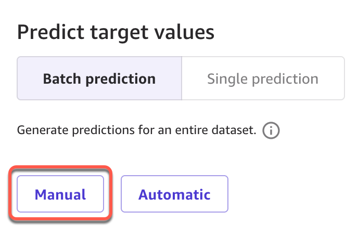
Task: Click the Predict target values heading
Action: [x=116, y=32]
